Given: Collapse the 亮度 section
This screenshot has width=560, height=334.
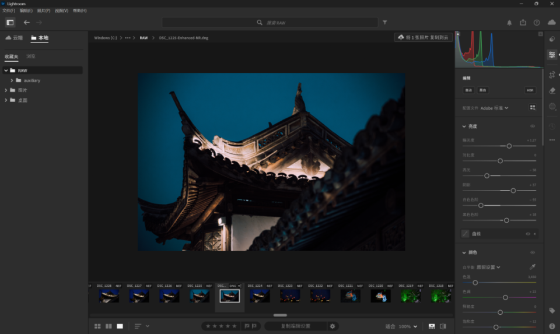Looking at the screenshot, I should [x=464, y=126].
